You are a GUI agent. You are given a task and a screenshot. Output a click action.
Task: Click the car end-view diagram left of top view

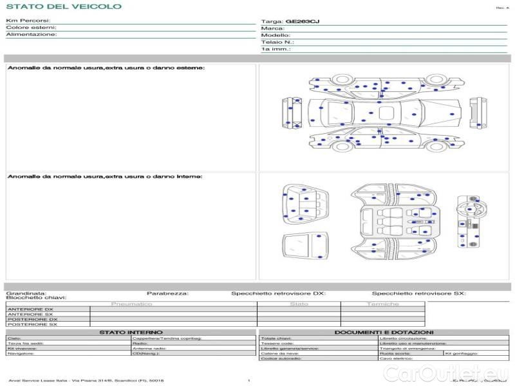pos(296,113)
